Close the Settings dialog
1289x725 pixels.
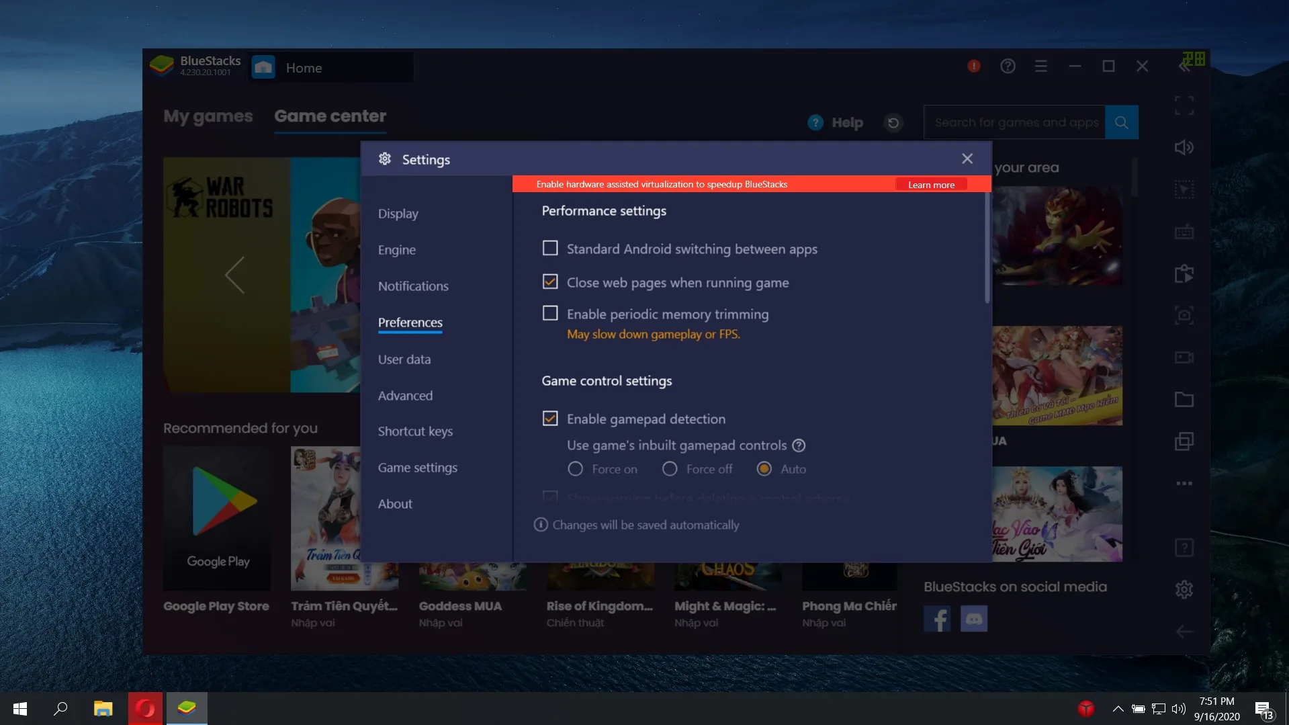coord(967,159)
